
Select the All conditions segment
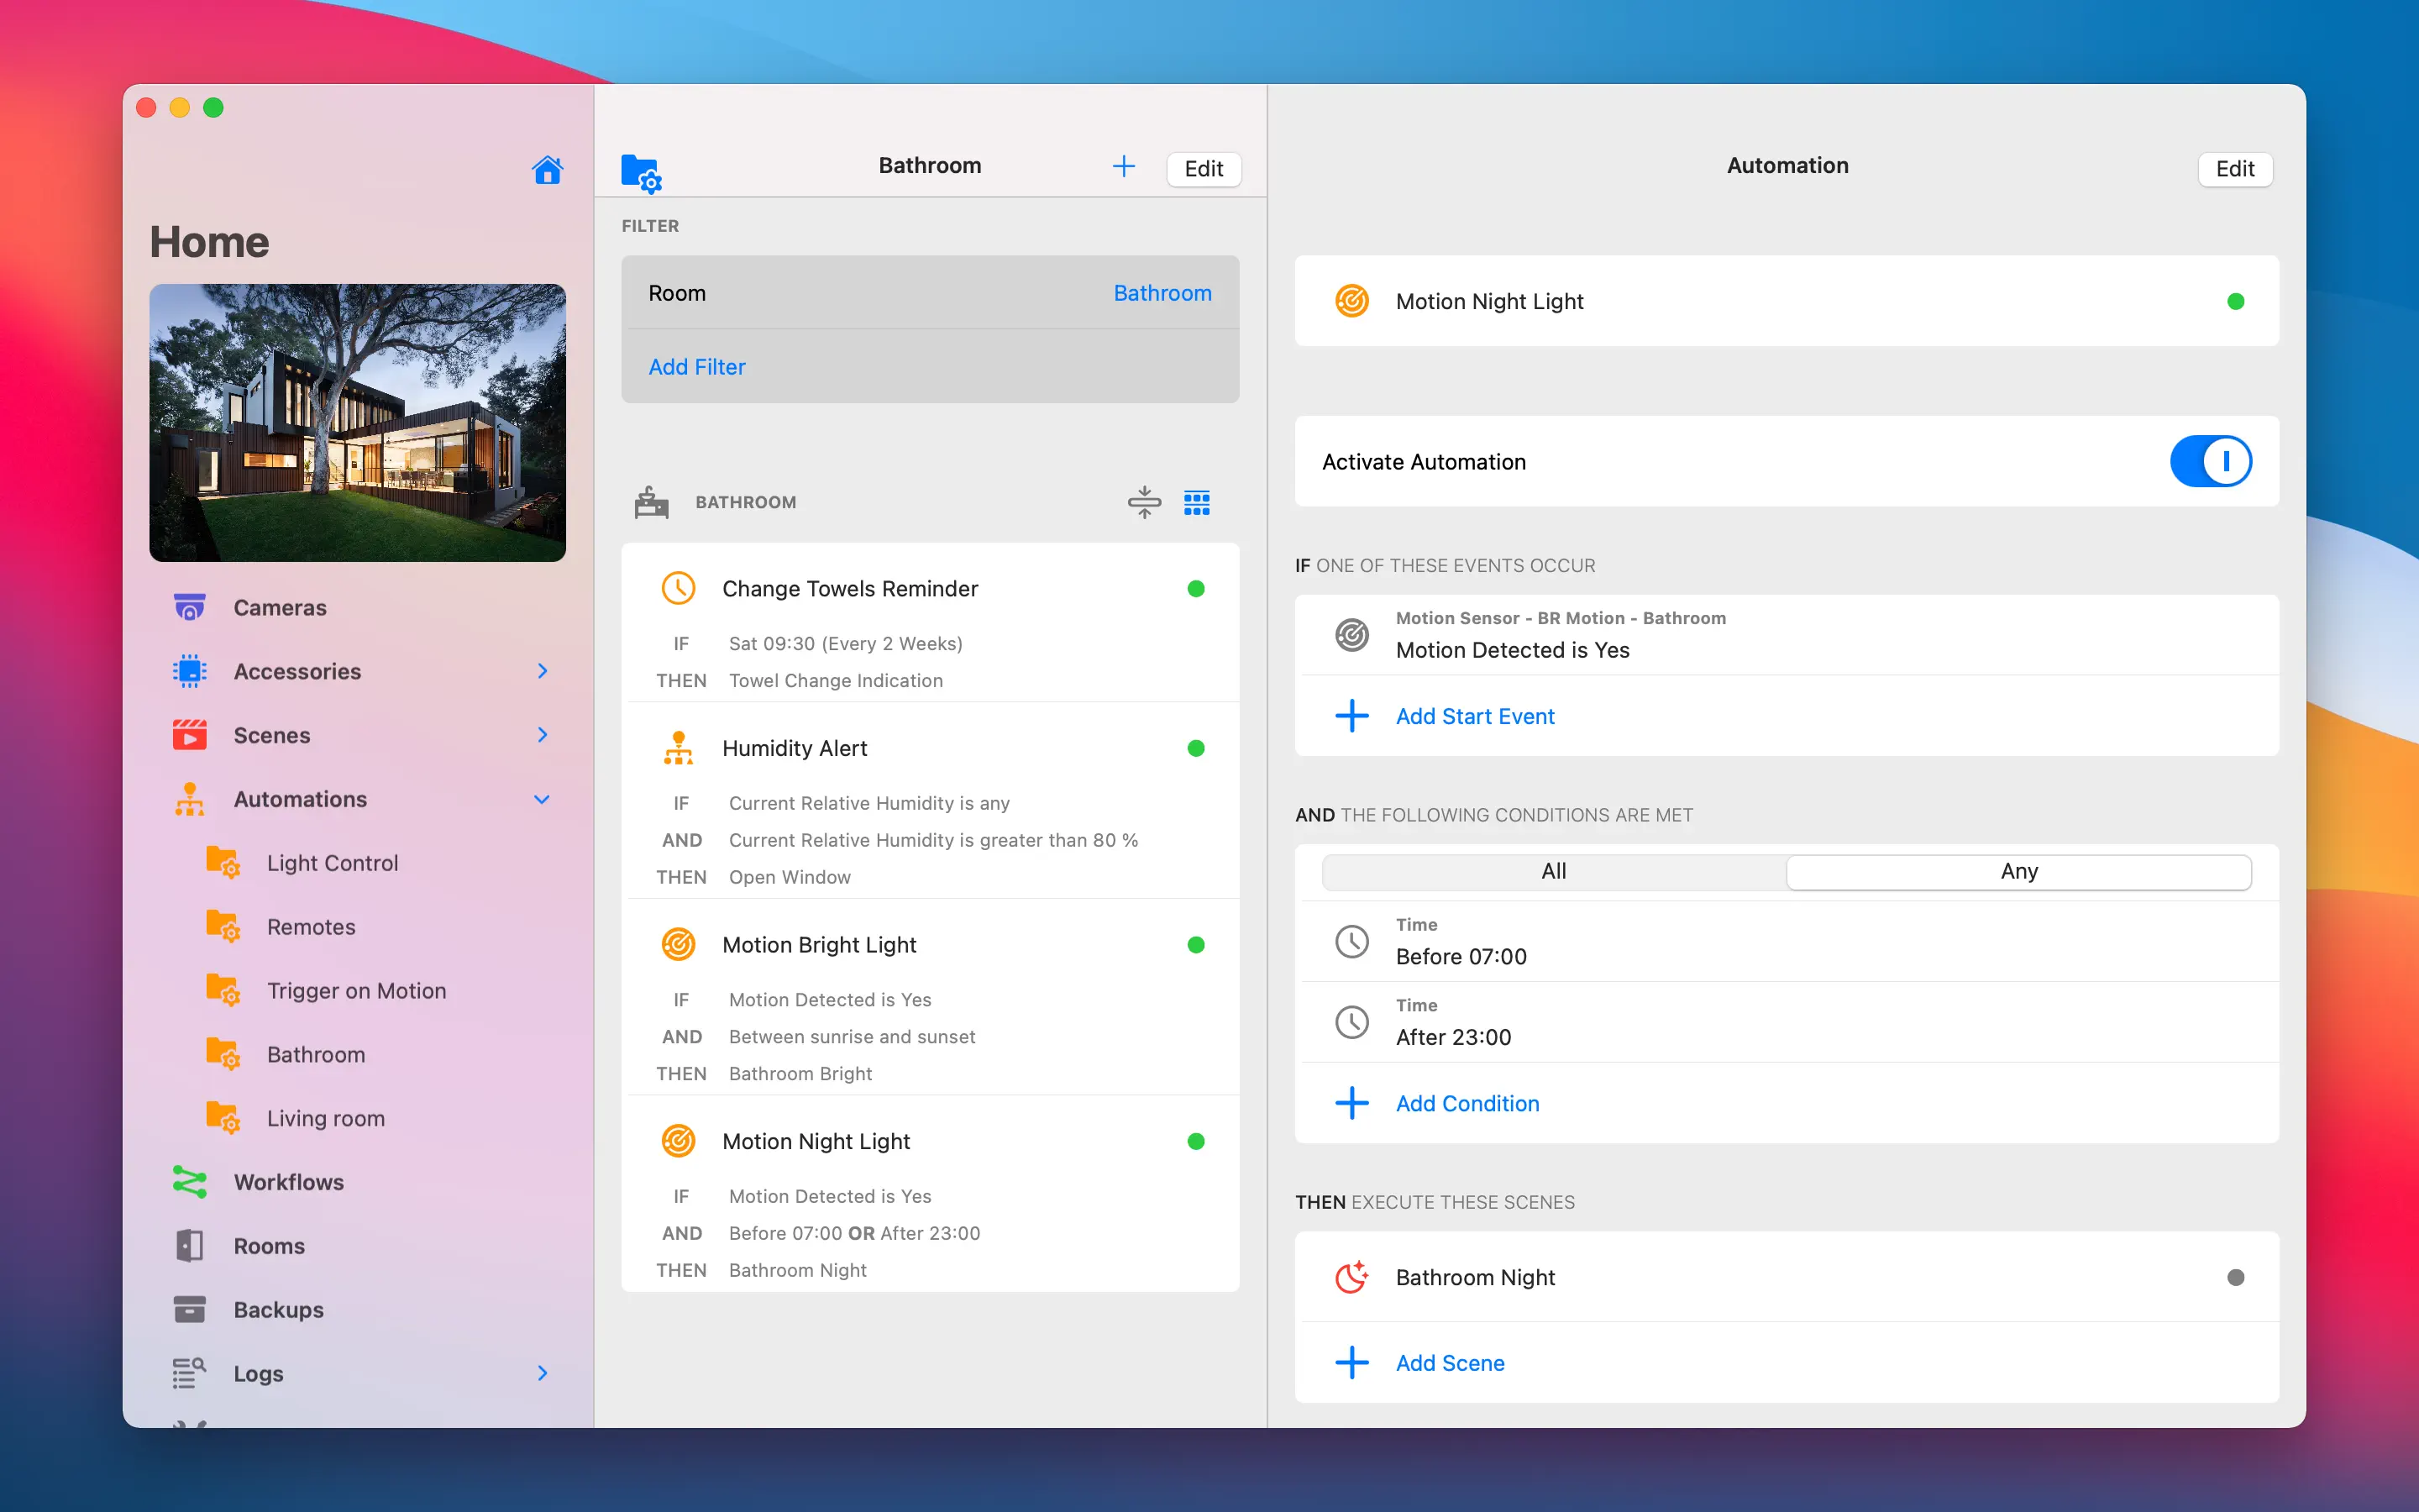[x=1553, y=871]
